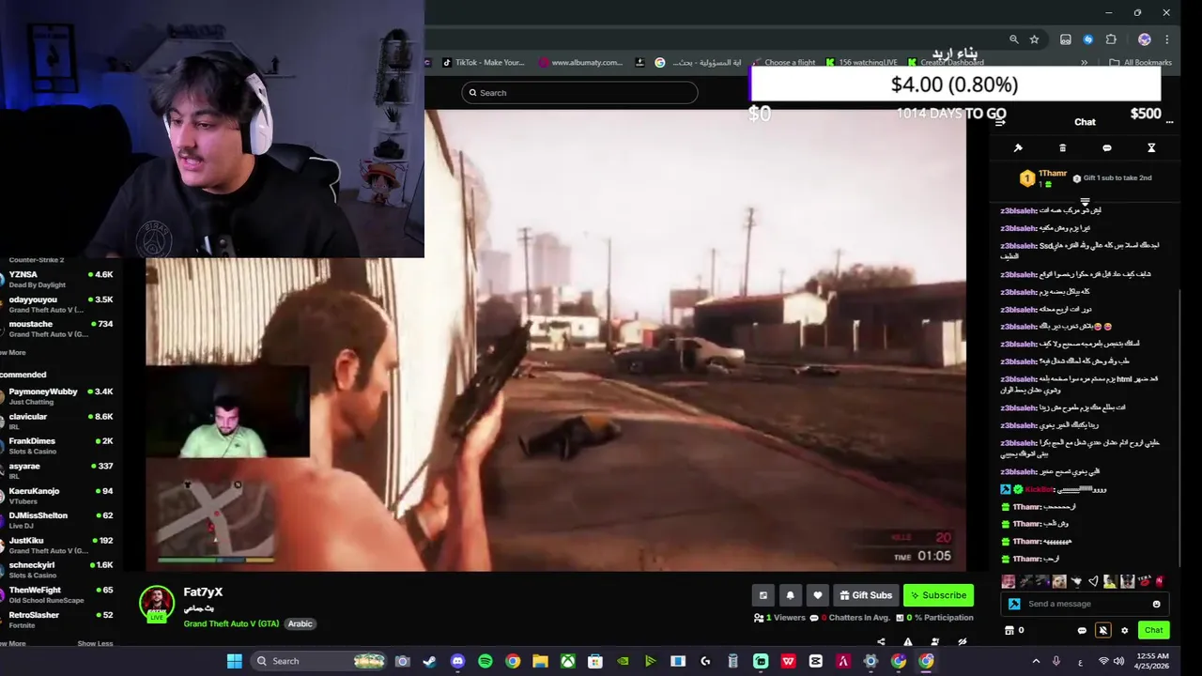Open Discord from taskbar

pos(457,661)
